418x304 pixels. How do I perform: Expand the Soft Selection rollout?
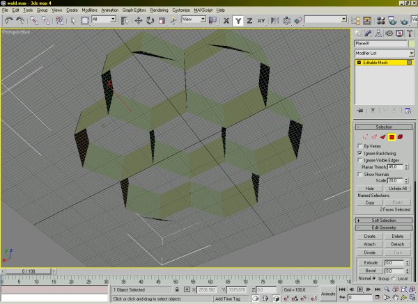point(385,220)
